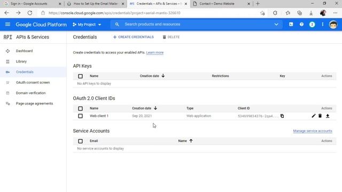
Task: Sort OAuth clients by Creation date
Action: pos(144,108)
